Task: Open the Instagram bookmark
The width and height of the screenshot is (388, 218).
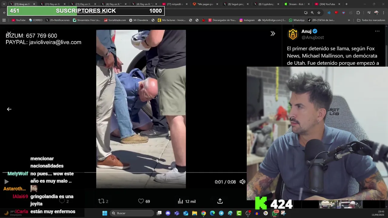Action: (247, 20)
